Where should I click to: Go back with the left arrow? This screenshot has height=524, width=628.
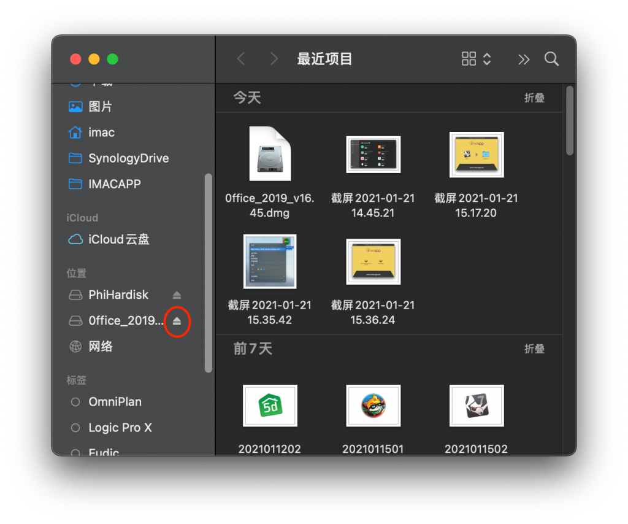(x=240, y=59)
